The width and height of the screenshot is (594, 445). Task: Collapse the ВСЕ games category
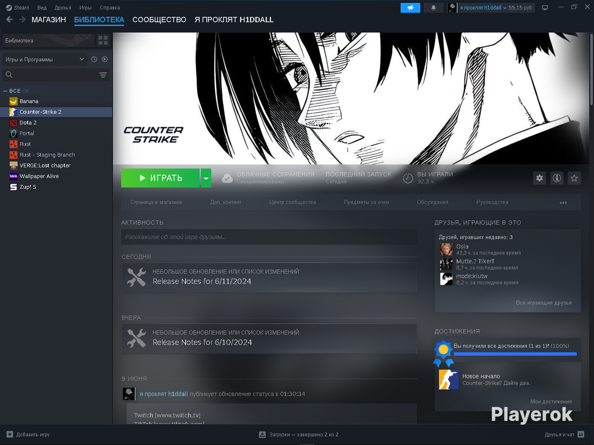point(5,91)
